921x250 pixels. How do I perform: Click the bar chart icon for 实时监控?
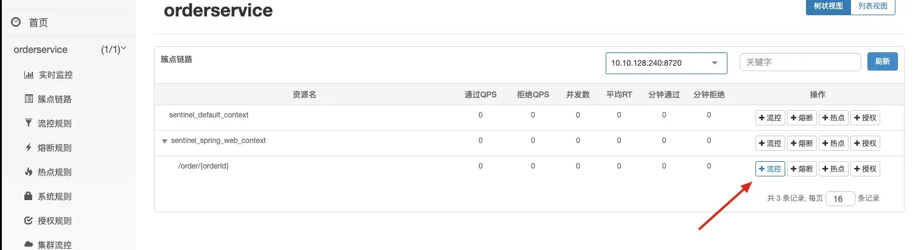pyautogui.click(x=29, y=75)
